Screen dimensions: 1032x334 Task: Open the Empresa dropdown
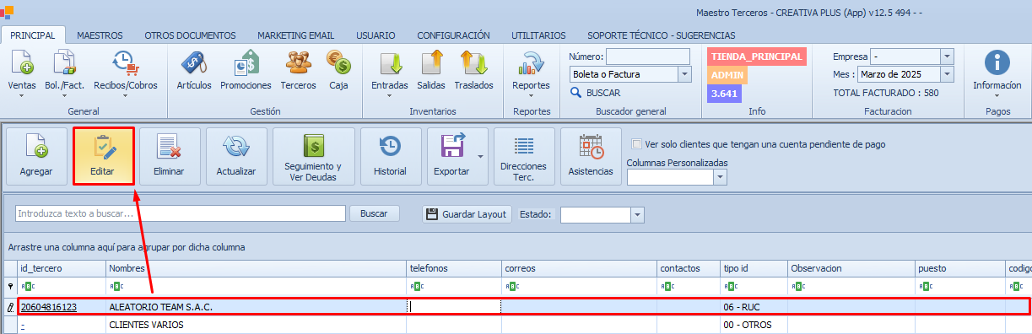click(x=947, y=57)
